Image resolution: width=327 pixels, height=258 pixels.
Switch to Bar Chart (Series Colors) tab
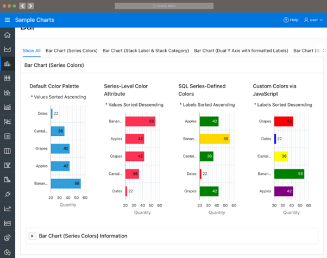(72, 51)
